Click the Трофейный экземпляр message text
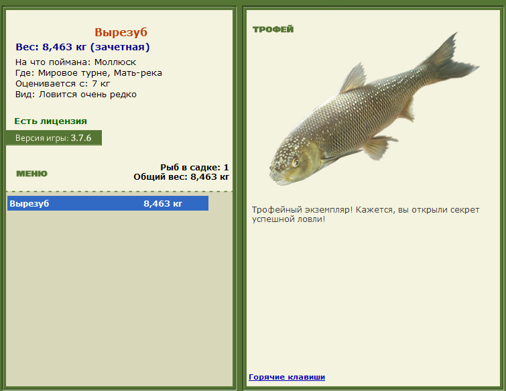The image size is (506, 391). [x=366, y=215]
